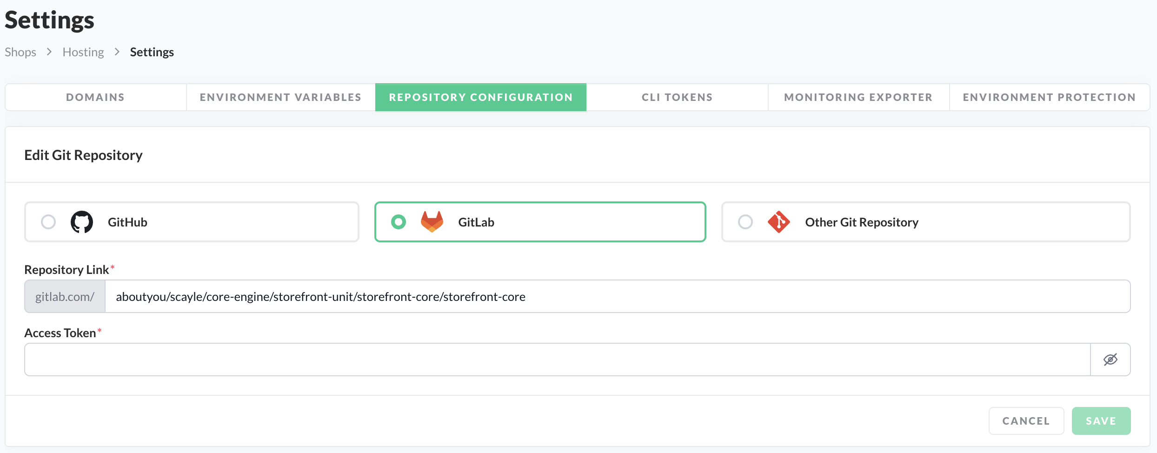This screenshot has height=453, width=1157.
Task: Navigate to Shops in the breadcrumb
Action: 20,52
